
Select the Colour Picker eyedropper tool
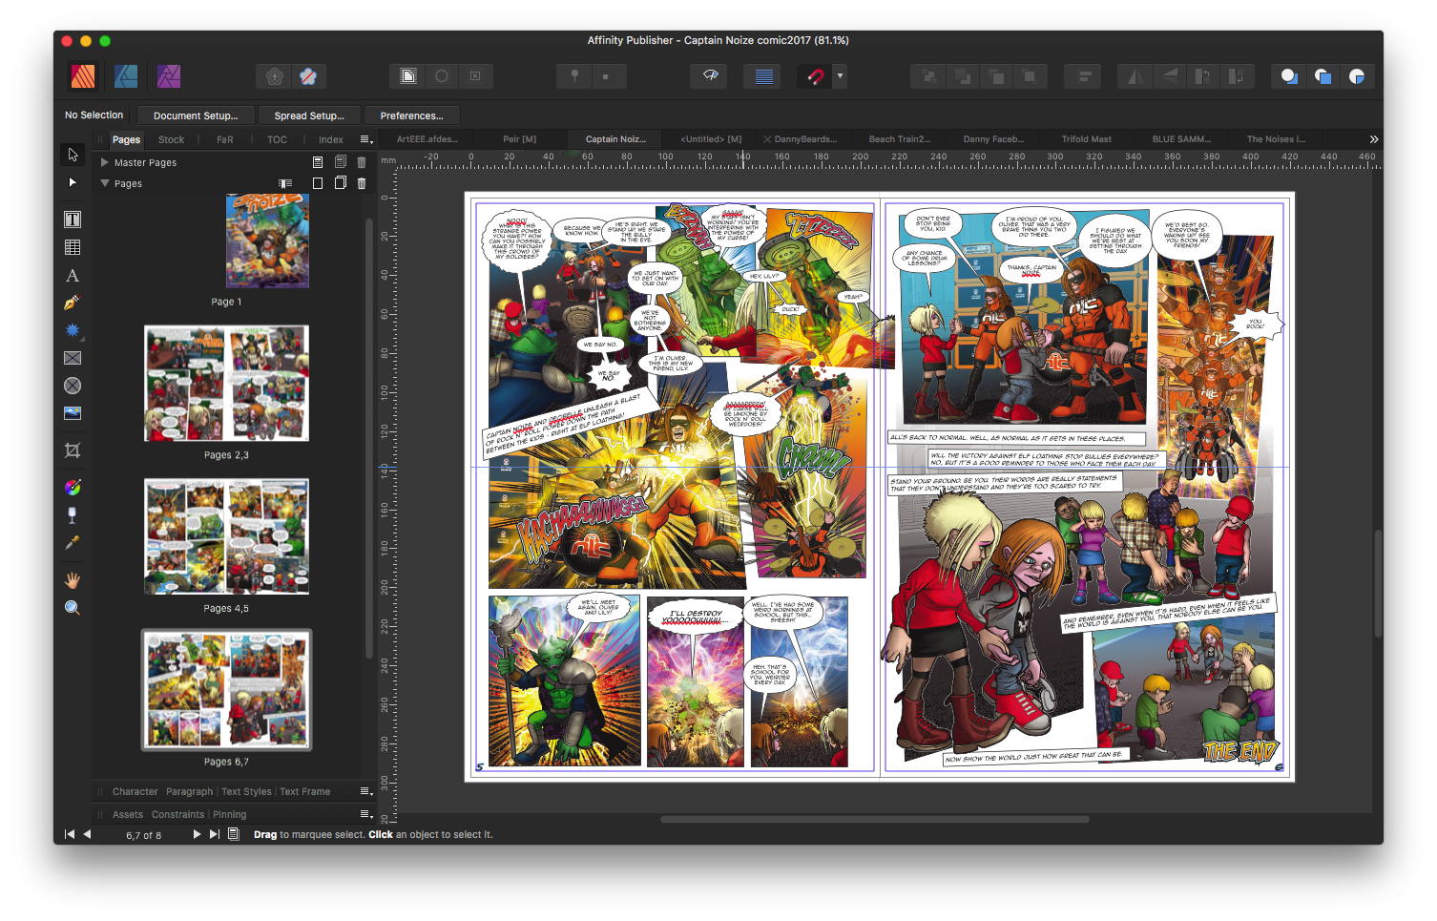(73, 543)
